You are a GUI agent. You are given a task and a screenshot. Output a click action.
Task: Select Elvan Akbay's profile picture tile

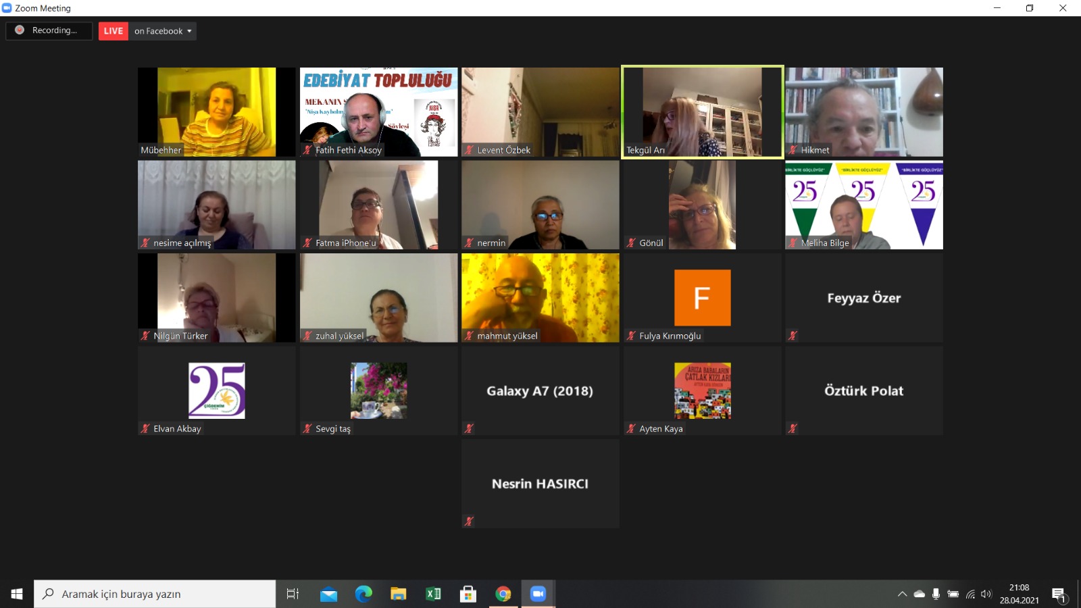(216, 390)
